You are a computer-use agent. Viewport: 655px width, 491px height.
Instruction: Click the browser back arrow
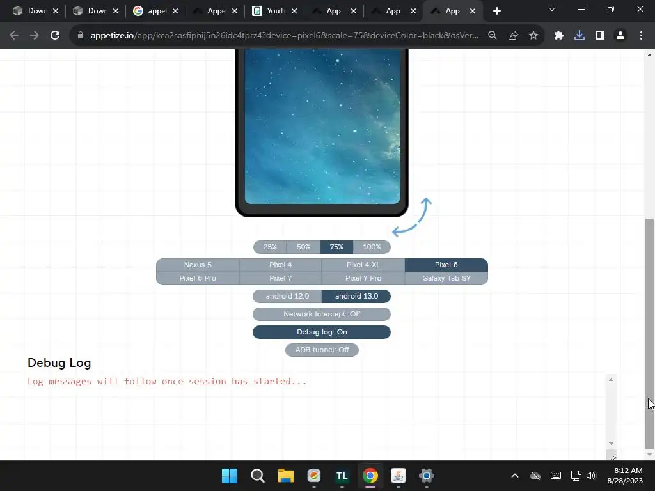point(14,36)
